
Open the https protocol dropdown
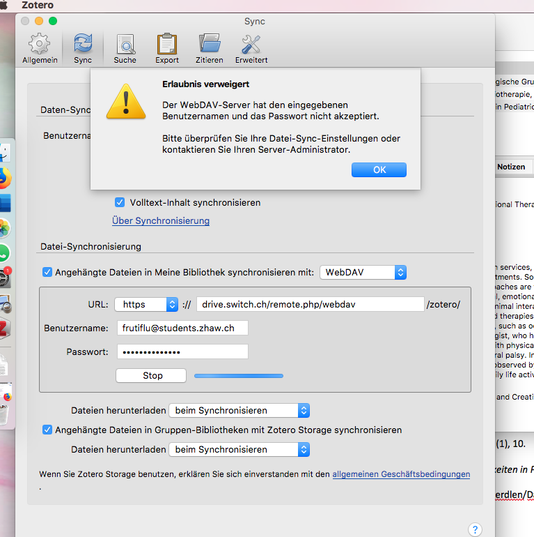pos(146,305)
